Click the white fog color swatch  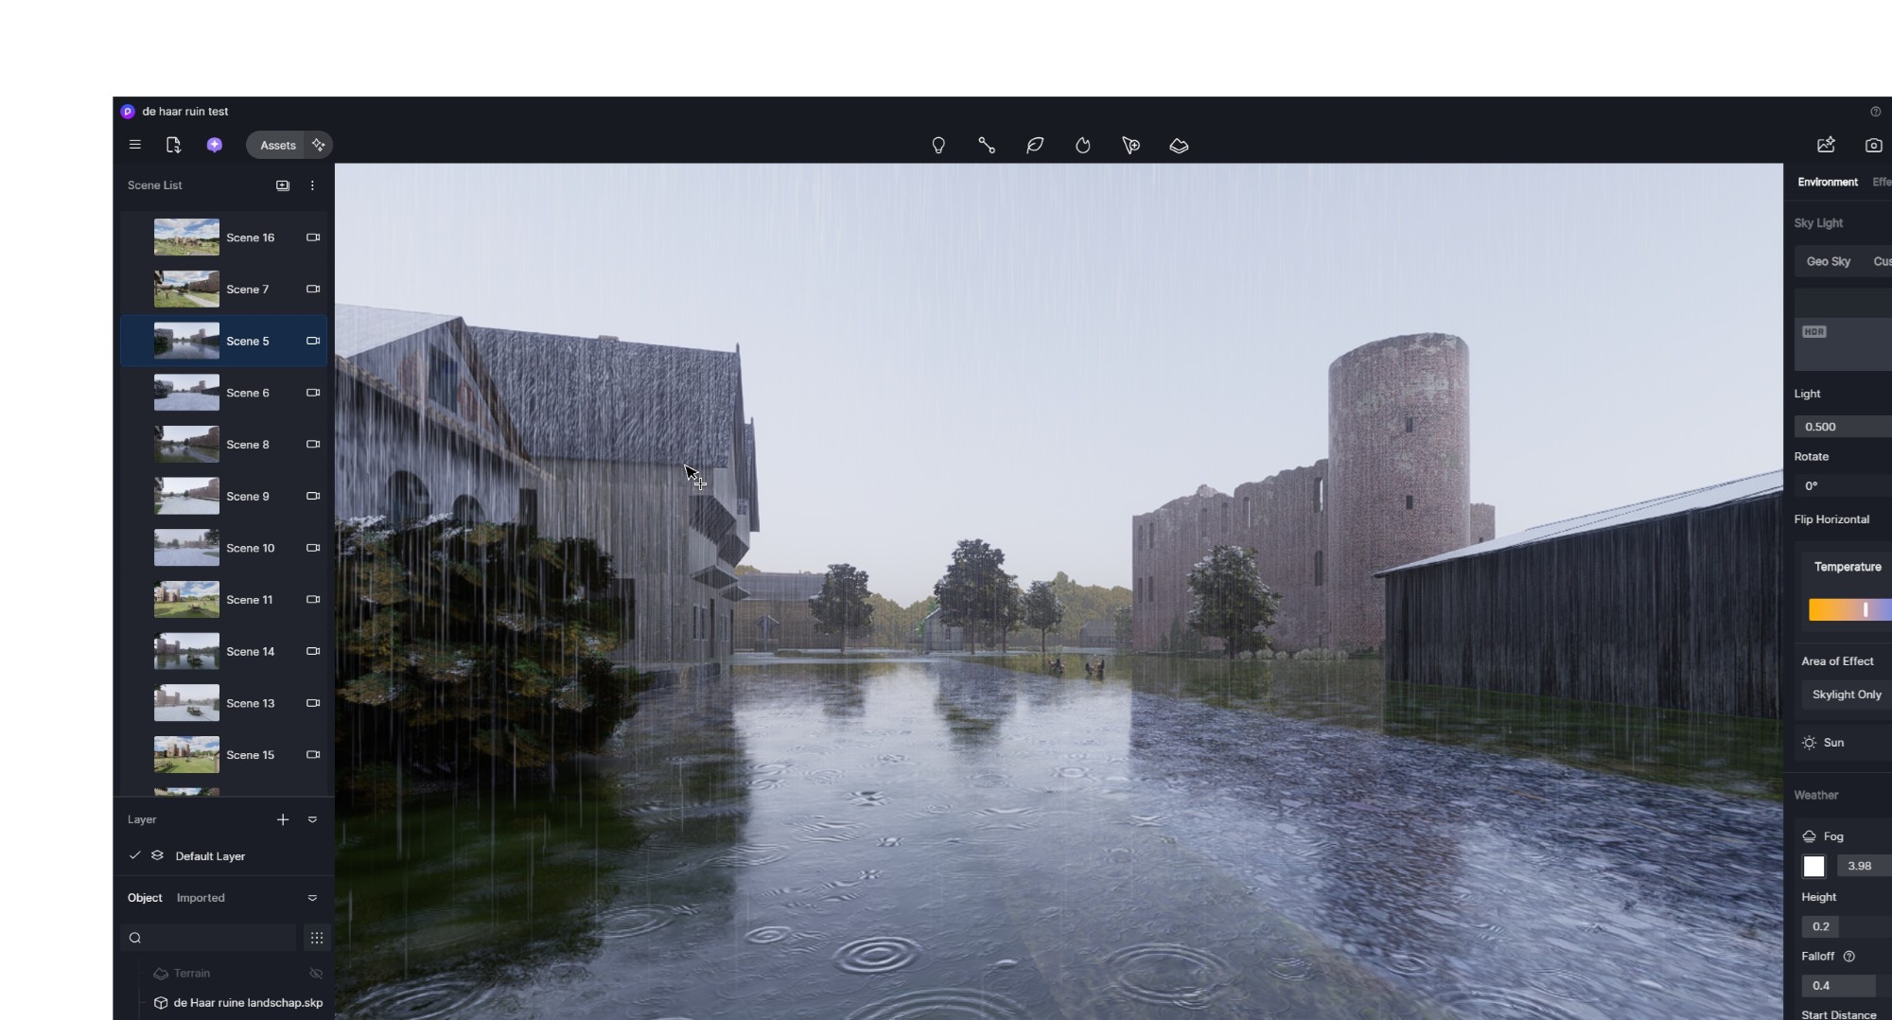coord(1813,866)
